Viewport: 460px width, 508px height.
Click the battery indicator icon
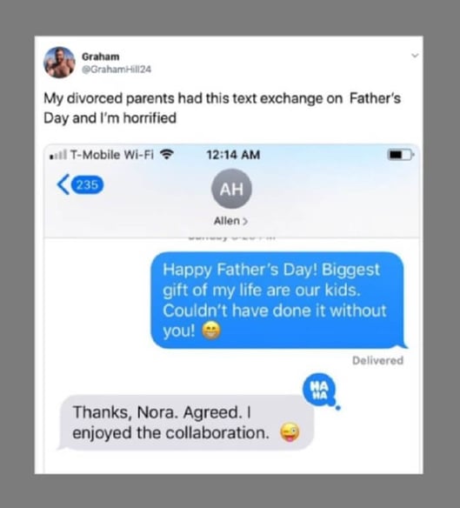coord(401,155)
